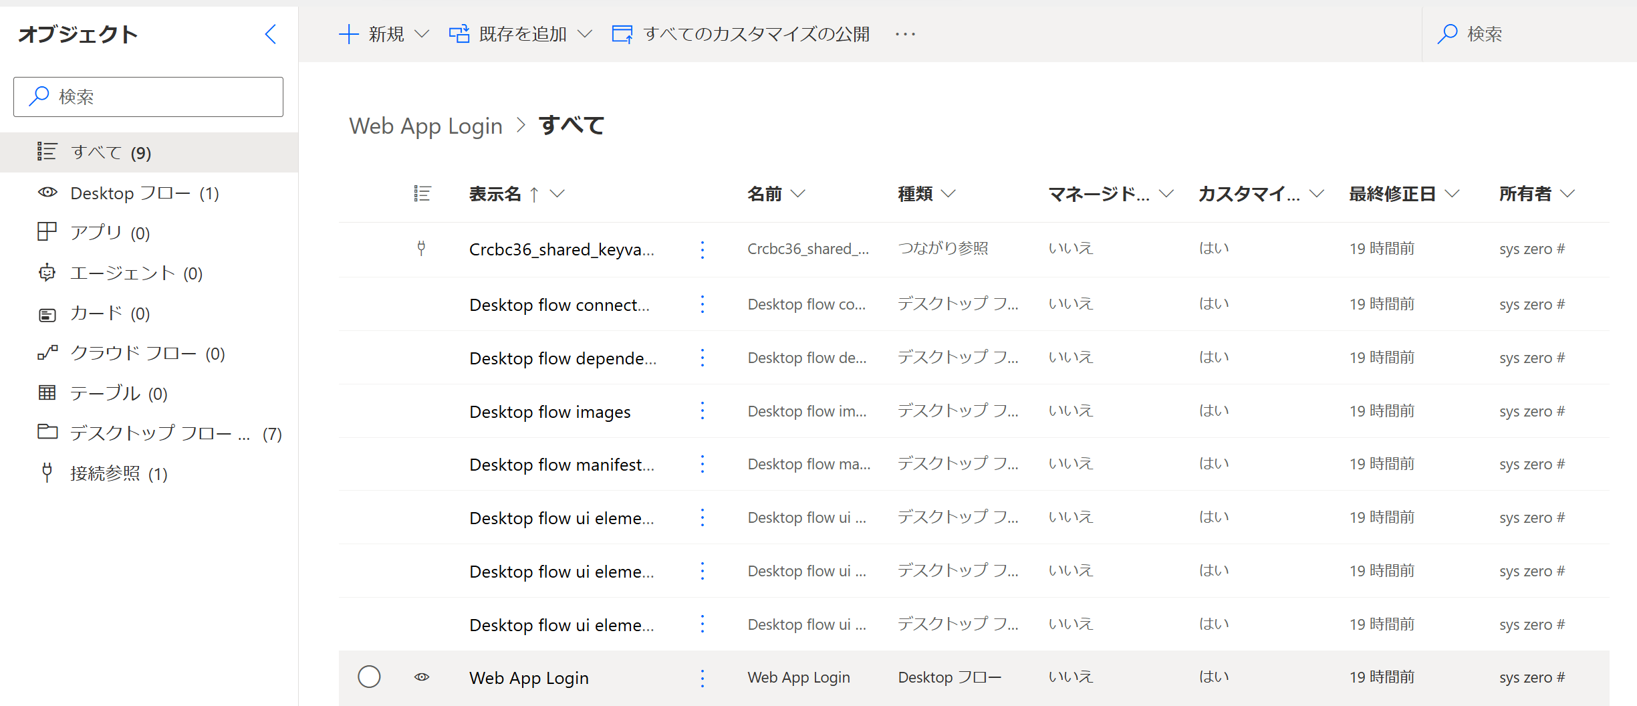Click the Desktop flow de... name cell
This screenshot has width=1637, height=706.
pyautogui.click(x=807, y=358)
